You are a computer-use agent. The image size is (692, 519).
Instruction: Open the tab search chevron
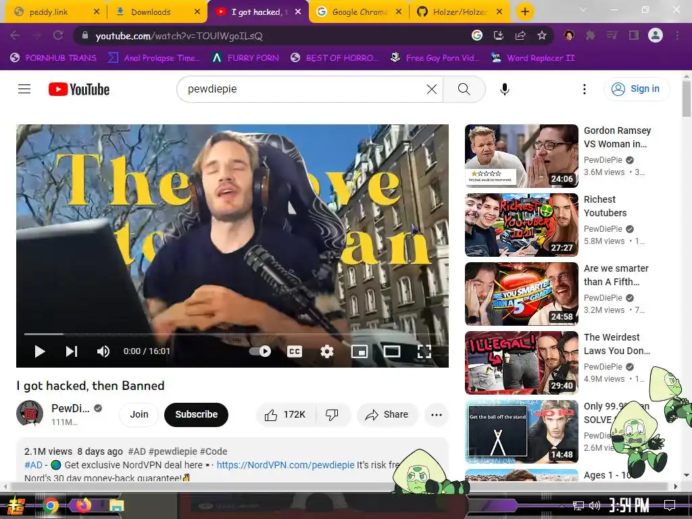[583, 9]
